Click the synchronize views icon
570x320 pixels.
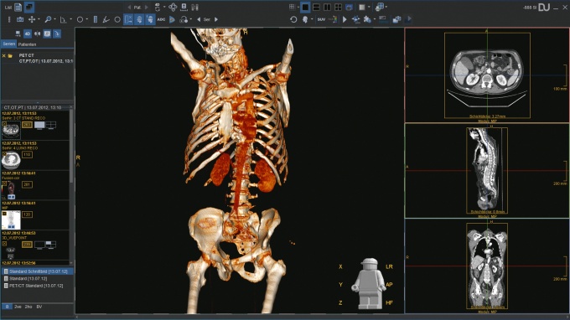(x=356, y=19)
